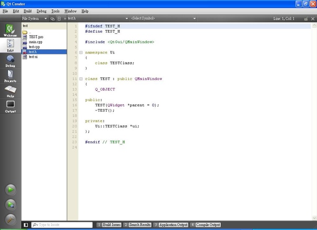Toggle file tree synchronization with editor
Viewport: 317px width, 230px height.
click(52, 19)
